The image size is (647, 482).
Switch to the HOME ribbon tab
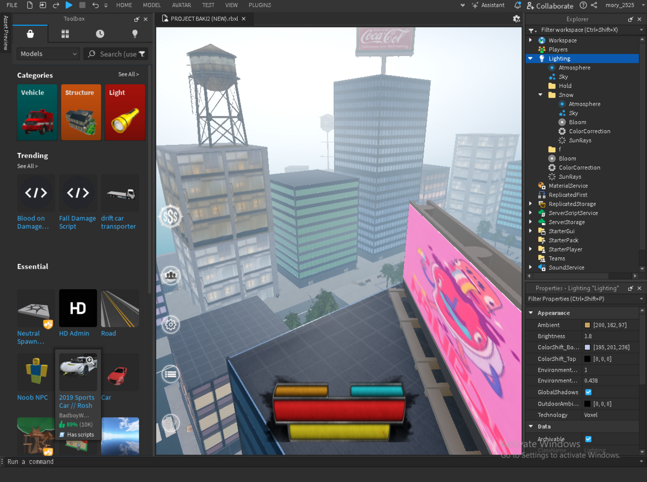pos(124,5)
